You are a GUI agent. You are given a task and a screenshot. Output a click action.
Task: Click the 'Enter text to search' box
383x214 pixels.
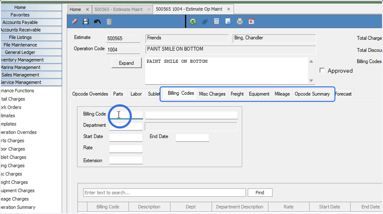(x=164, y=193)
